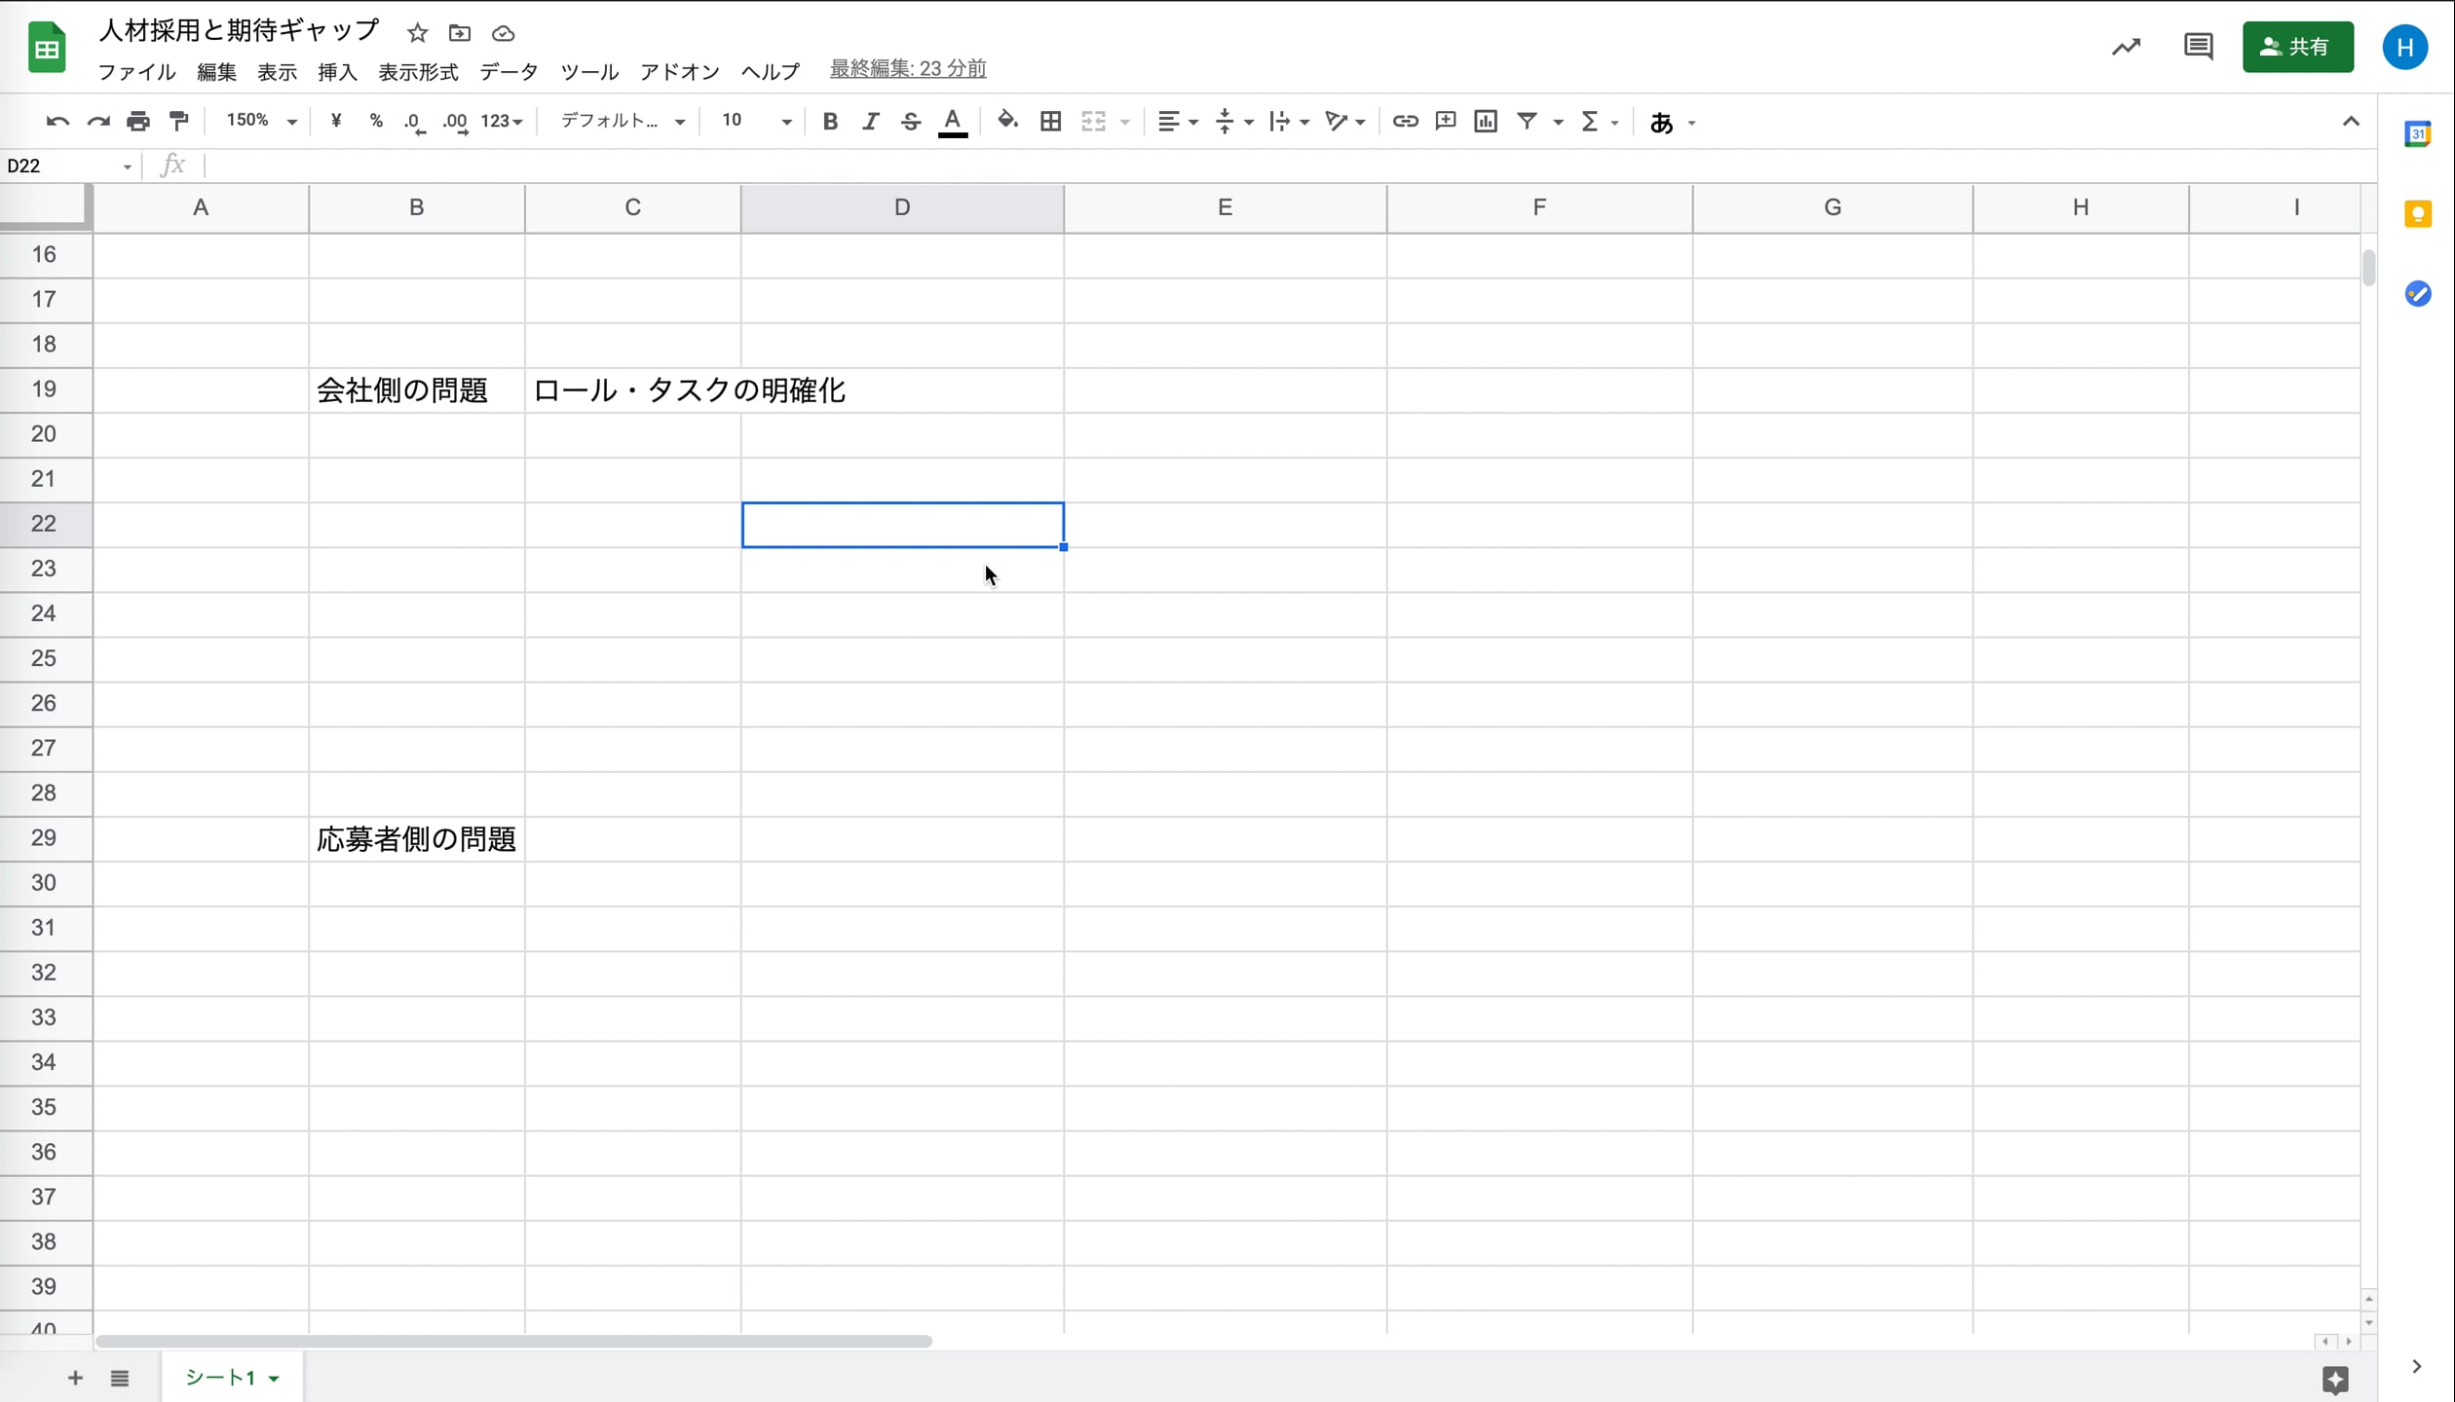Toggle bold formatting
This screenshot has height=1402, width=2455.
coord(829,121)
